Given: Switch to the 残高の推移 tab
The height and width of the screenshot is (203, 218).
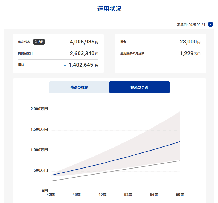Looking at the screenshot, I should [x=79, y=87].
